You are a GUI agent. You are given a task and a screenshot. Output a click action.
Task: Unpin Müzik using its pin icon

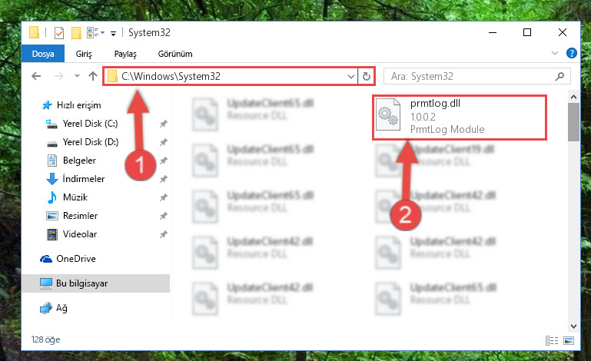click(x=163, y=197)
